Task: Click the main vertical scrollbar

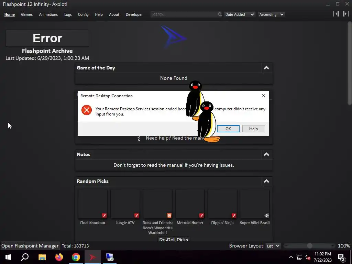Action: click(350, 63)
